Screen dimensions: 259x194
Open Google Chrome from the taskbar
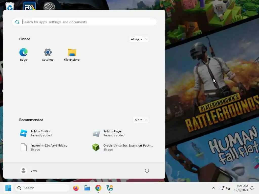98,188
